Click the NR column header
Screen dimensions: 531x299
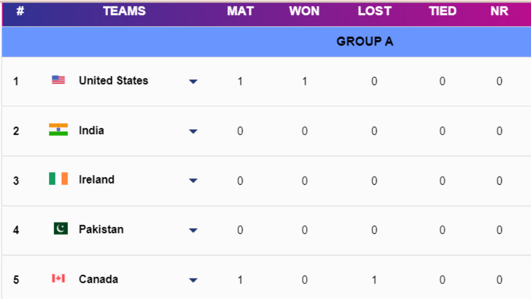499,12
